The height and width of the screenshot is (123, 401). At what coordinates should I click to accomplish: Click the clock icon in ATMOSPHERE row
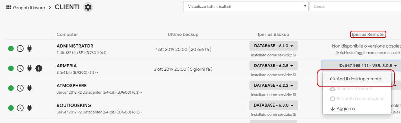coord(20,88)
